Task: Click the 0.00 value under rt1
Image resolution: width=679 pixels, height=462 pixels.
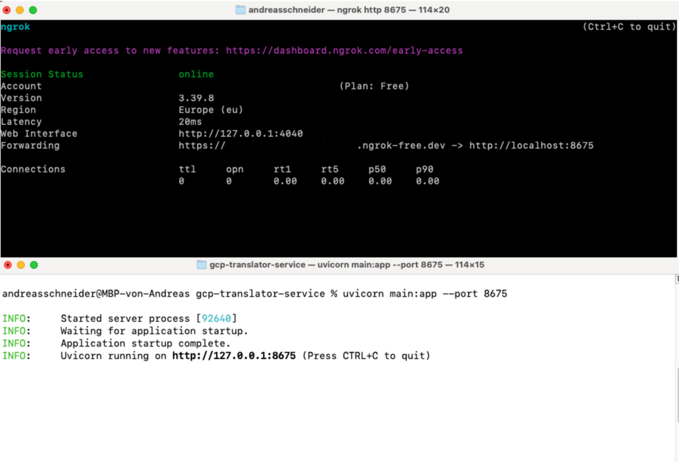Action: (285, 181)
